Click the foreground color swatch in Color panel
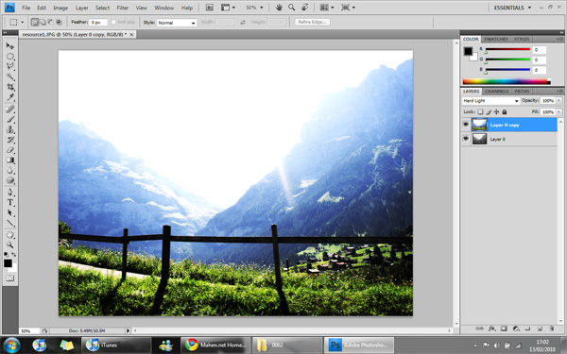Screen dimensions: 567x354 coord(468,51)
